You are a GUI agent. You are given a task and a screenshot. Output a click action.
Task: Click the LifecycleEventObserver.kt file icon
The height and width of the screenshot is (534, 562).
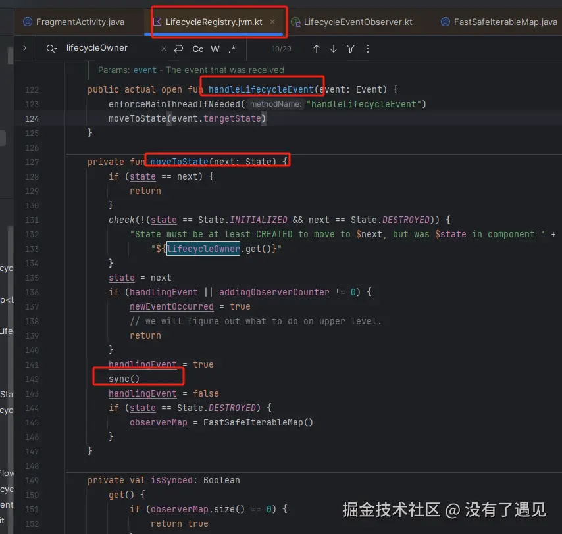(295, 22)
